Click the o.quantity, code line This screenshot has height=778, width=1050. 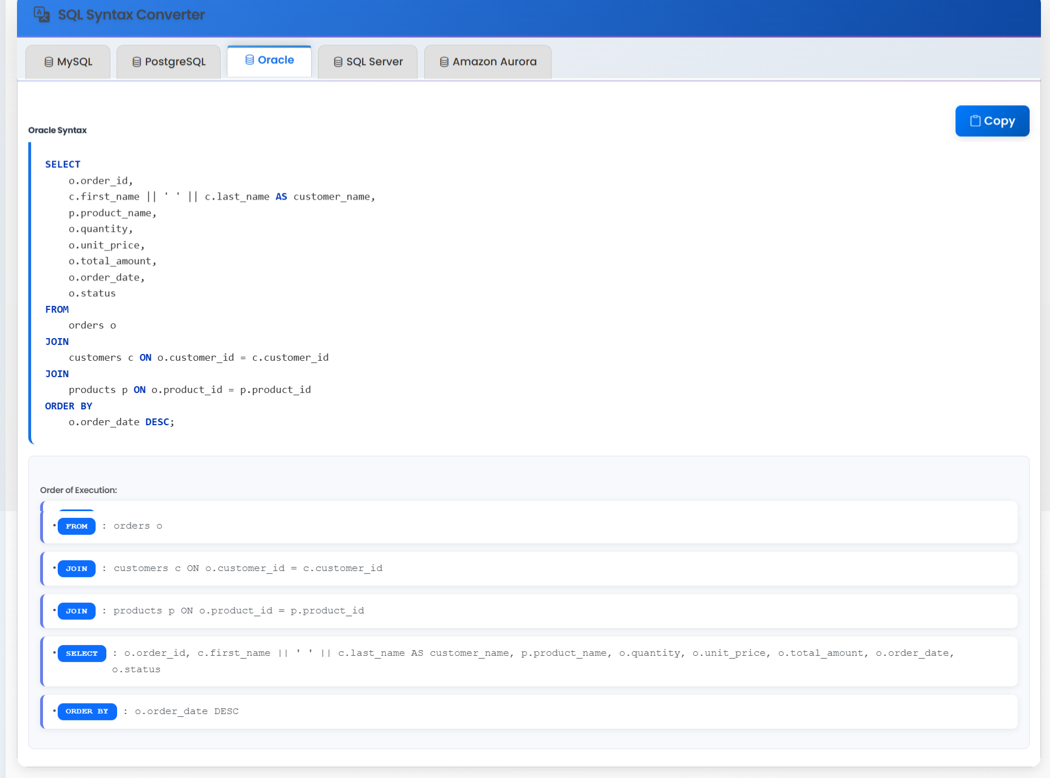(x=101, y=228)
